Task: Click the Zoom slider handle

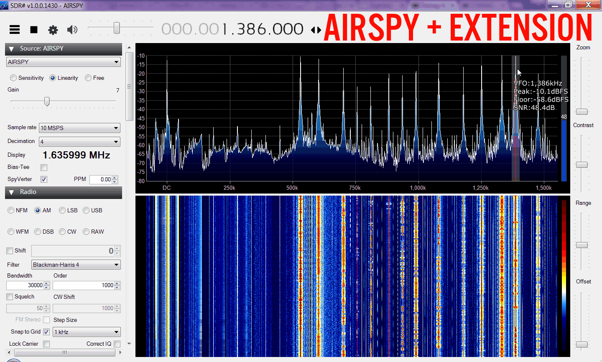Action: (582, 112)
